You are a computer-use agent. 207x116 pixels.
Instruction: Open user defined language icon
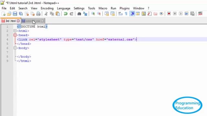coord(138,14)
